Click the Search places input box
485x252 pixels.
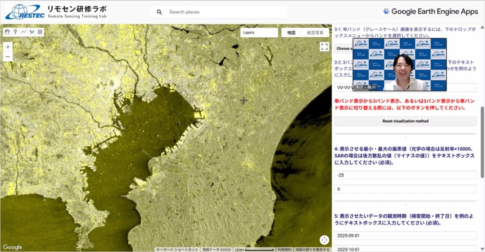[x=226, y=12]
